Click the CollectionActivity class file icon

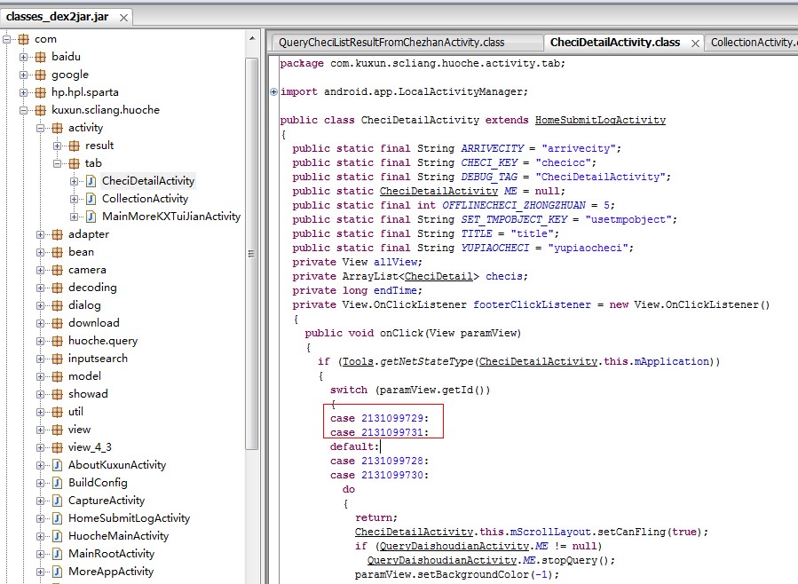(x=91, y=199)
